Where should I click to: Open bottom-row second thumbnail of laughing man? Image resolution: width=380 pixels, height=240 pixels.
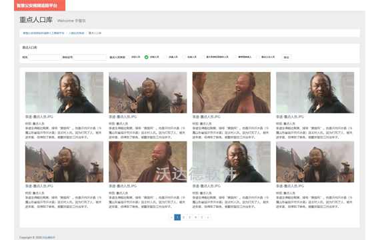148,162
